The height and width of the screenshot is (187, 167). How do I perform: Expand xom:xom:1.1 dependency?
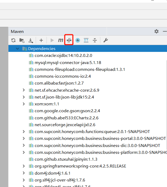point(24,104)
